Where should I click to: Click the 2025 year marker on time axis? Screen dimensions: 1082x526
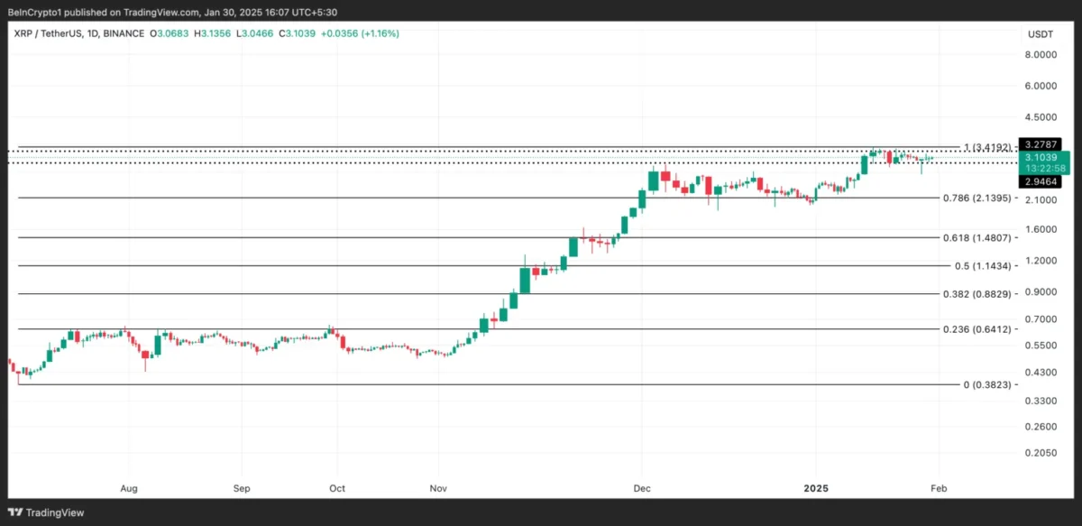tap(815, 487)
